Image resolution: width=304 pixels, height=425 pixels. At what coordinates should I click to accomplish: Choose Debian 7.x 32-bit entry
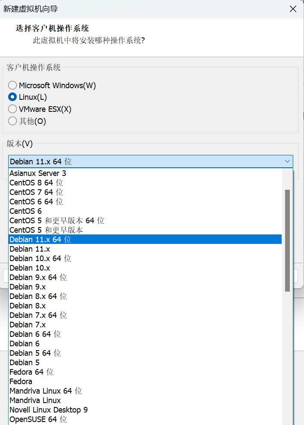point(145,325)
